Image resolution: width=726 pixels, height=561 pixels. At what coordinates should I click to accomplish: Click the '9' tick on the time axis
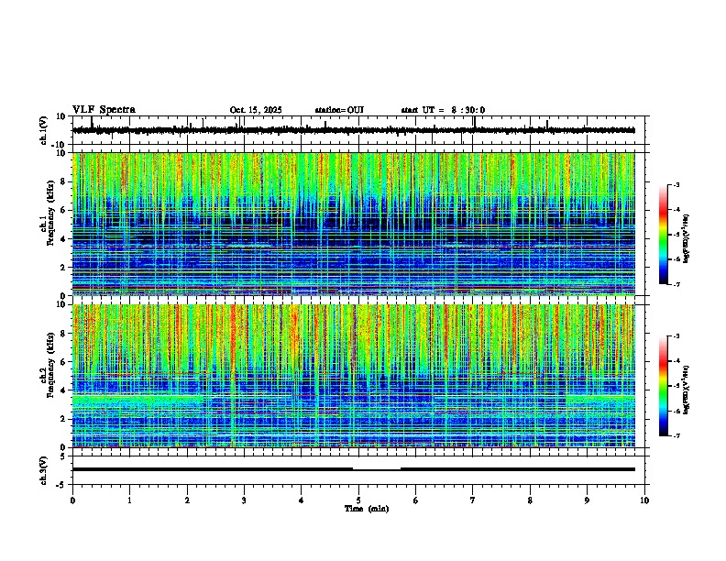[x=587, y=500]
